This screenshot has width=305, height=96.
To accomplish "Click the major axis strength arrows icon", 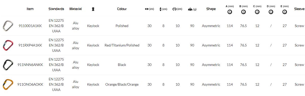I will [x=146, y=9].
